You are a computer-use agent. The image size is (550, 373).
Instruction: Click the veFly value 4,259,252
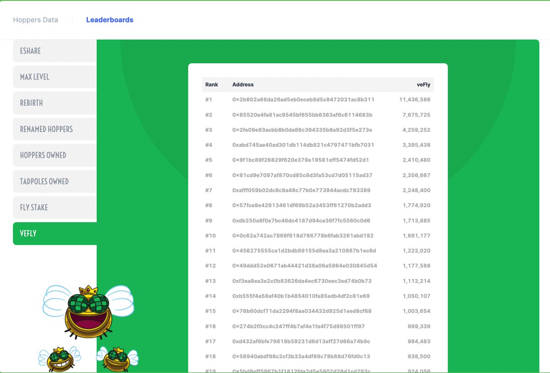[x=417, y=130]
